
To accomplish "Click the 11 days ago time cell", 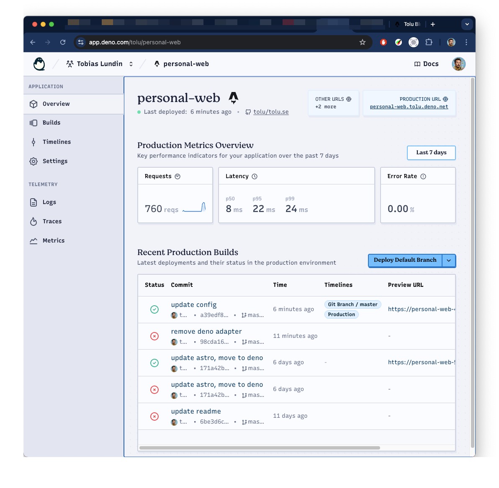I will coord(290,416).
